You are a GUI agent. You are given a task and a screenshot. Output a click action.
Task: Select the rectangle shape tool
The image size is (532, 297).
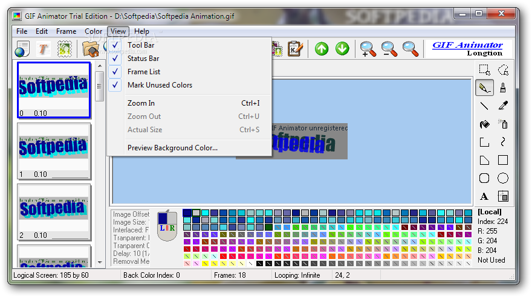[x=503, y=160]
